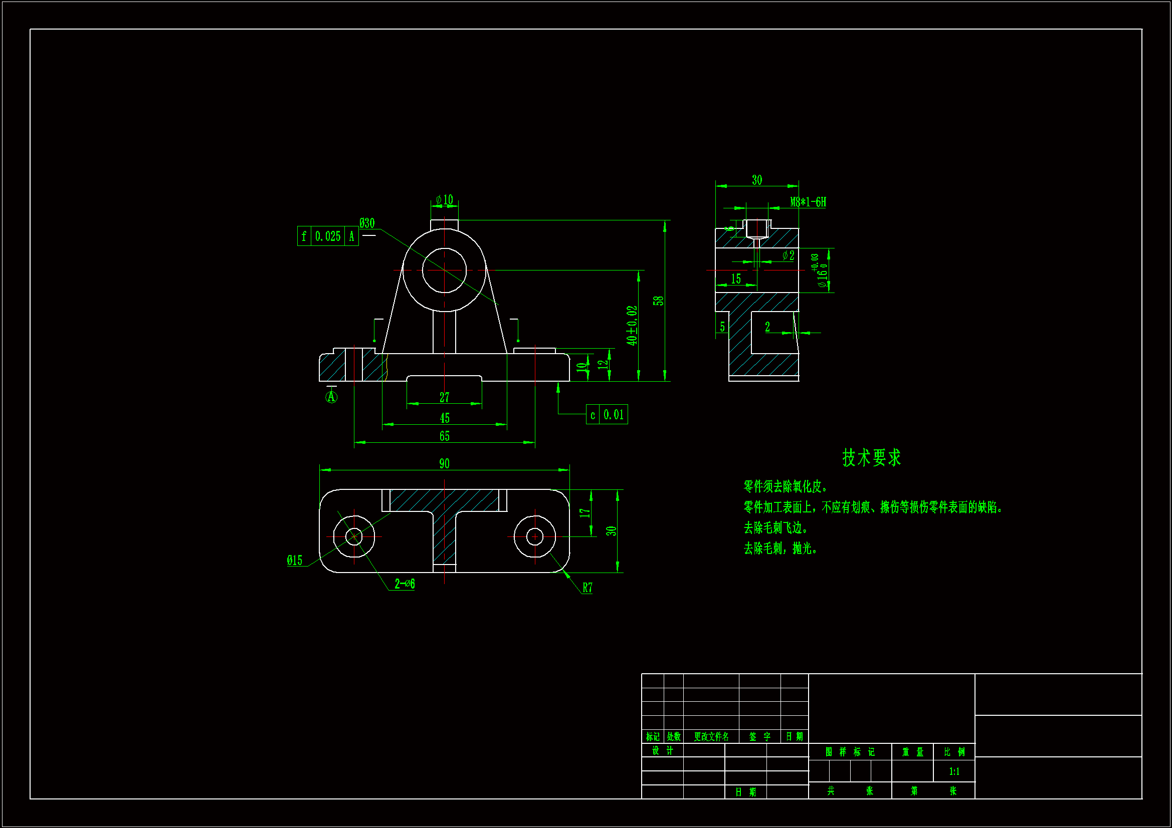1172x828 pixels.
Task: Click the M8*1-6H thread callout
Action: pyautogui.click(x=808, y=202)
